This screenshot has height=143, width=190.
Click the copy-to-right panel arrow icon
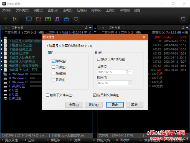tap(95, 29)
